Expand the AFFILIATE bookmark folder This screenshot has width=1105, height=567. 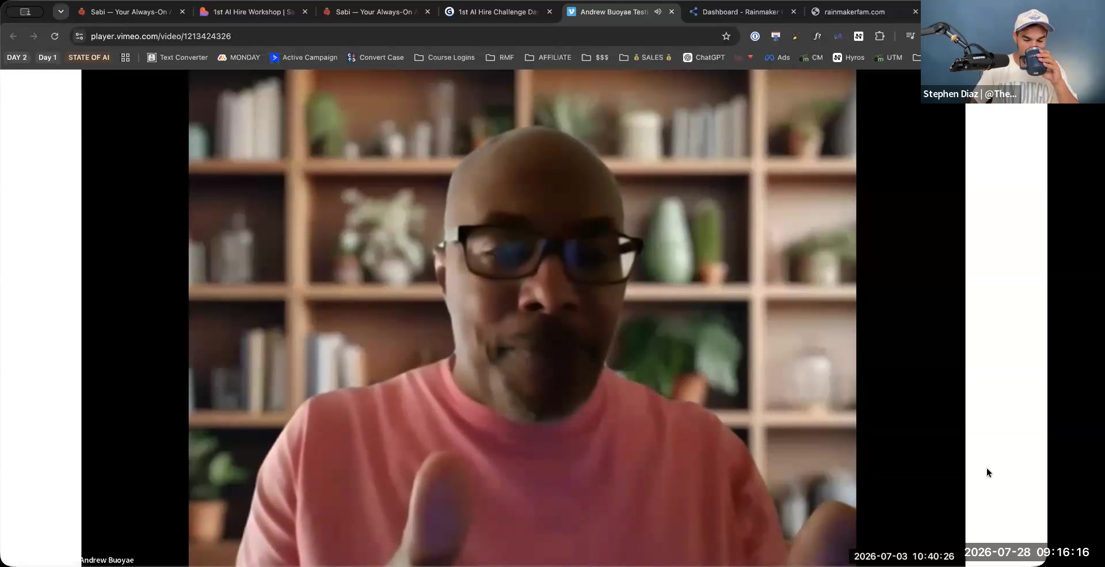548,58
